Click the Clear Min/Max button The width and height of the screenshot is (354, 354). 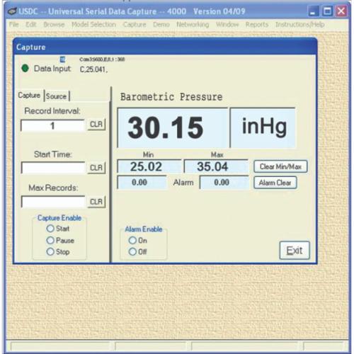[280, 166]
